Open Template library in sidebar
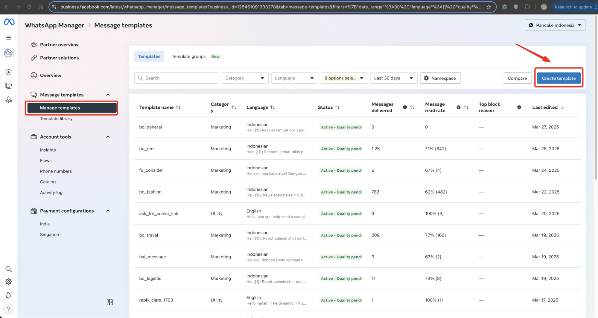The height and width of the screenshot is (318, 598). pyautogui.click(x=56, y=119)
